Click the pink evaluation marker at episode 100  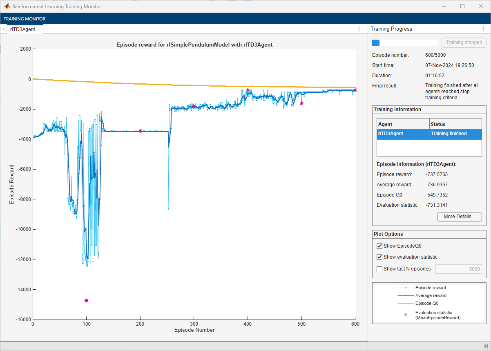(86, 300)
